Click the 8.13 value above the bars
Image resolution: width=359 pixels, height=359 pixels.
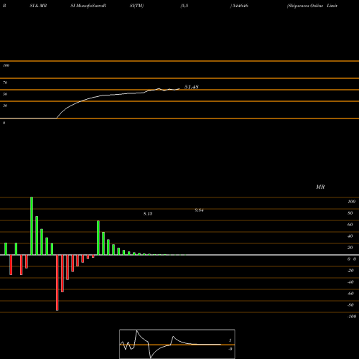click(148, 213)
